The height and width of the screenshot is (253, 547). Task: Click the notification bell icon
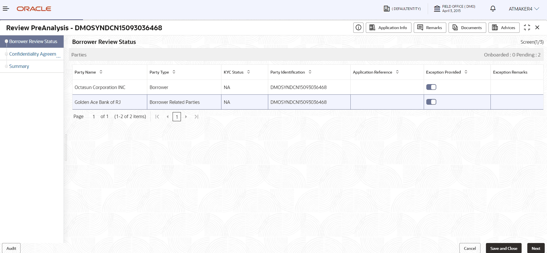[493, 9]
